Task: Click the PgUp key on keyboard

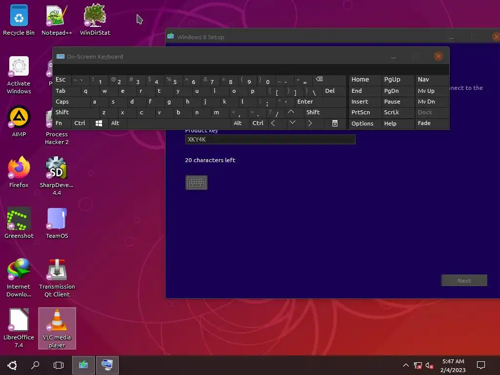Action: [x=397, y=80]
